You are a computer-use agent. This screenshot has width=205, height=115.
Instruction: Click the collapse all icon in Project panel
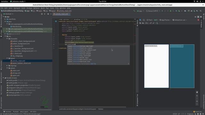point(45,14)
